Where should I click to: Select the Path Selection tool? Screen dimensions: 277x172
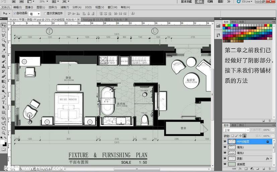click(x=4, y=107)
